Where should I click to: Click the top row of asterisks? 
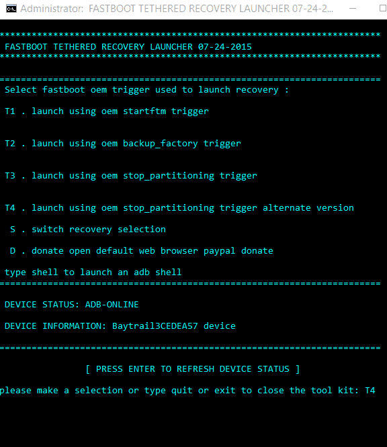(x=190, y=35)
